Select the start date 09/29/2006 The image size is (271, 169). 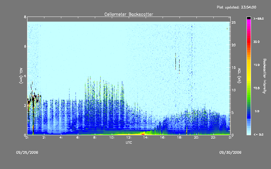[27, 152]
